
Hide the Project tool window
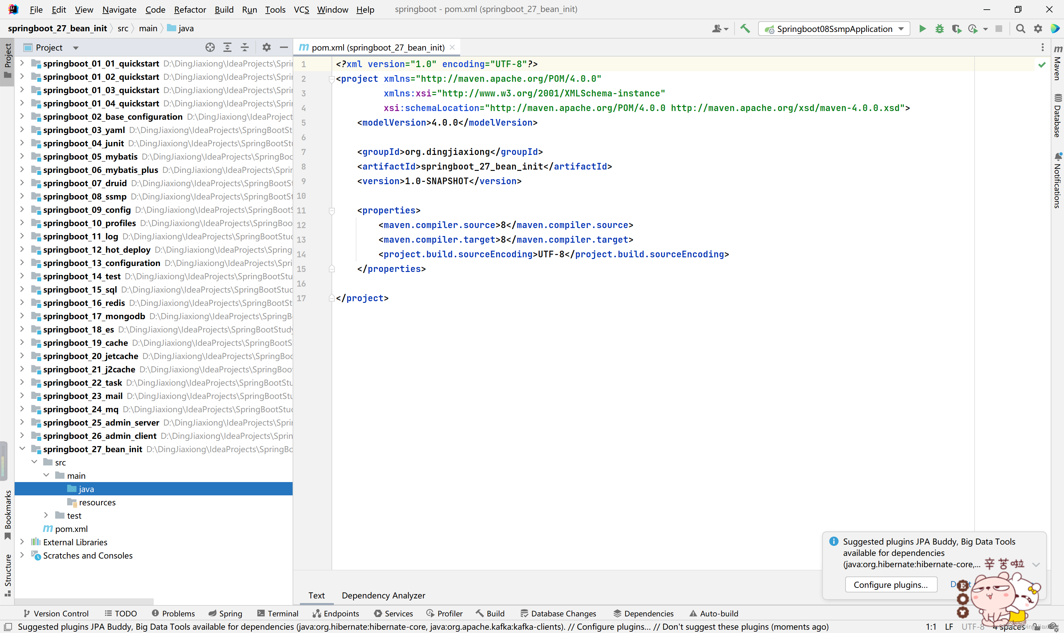[284, 47]
